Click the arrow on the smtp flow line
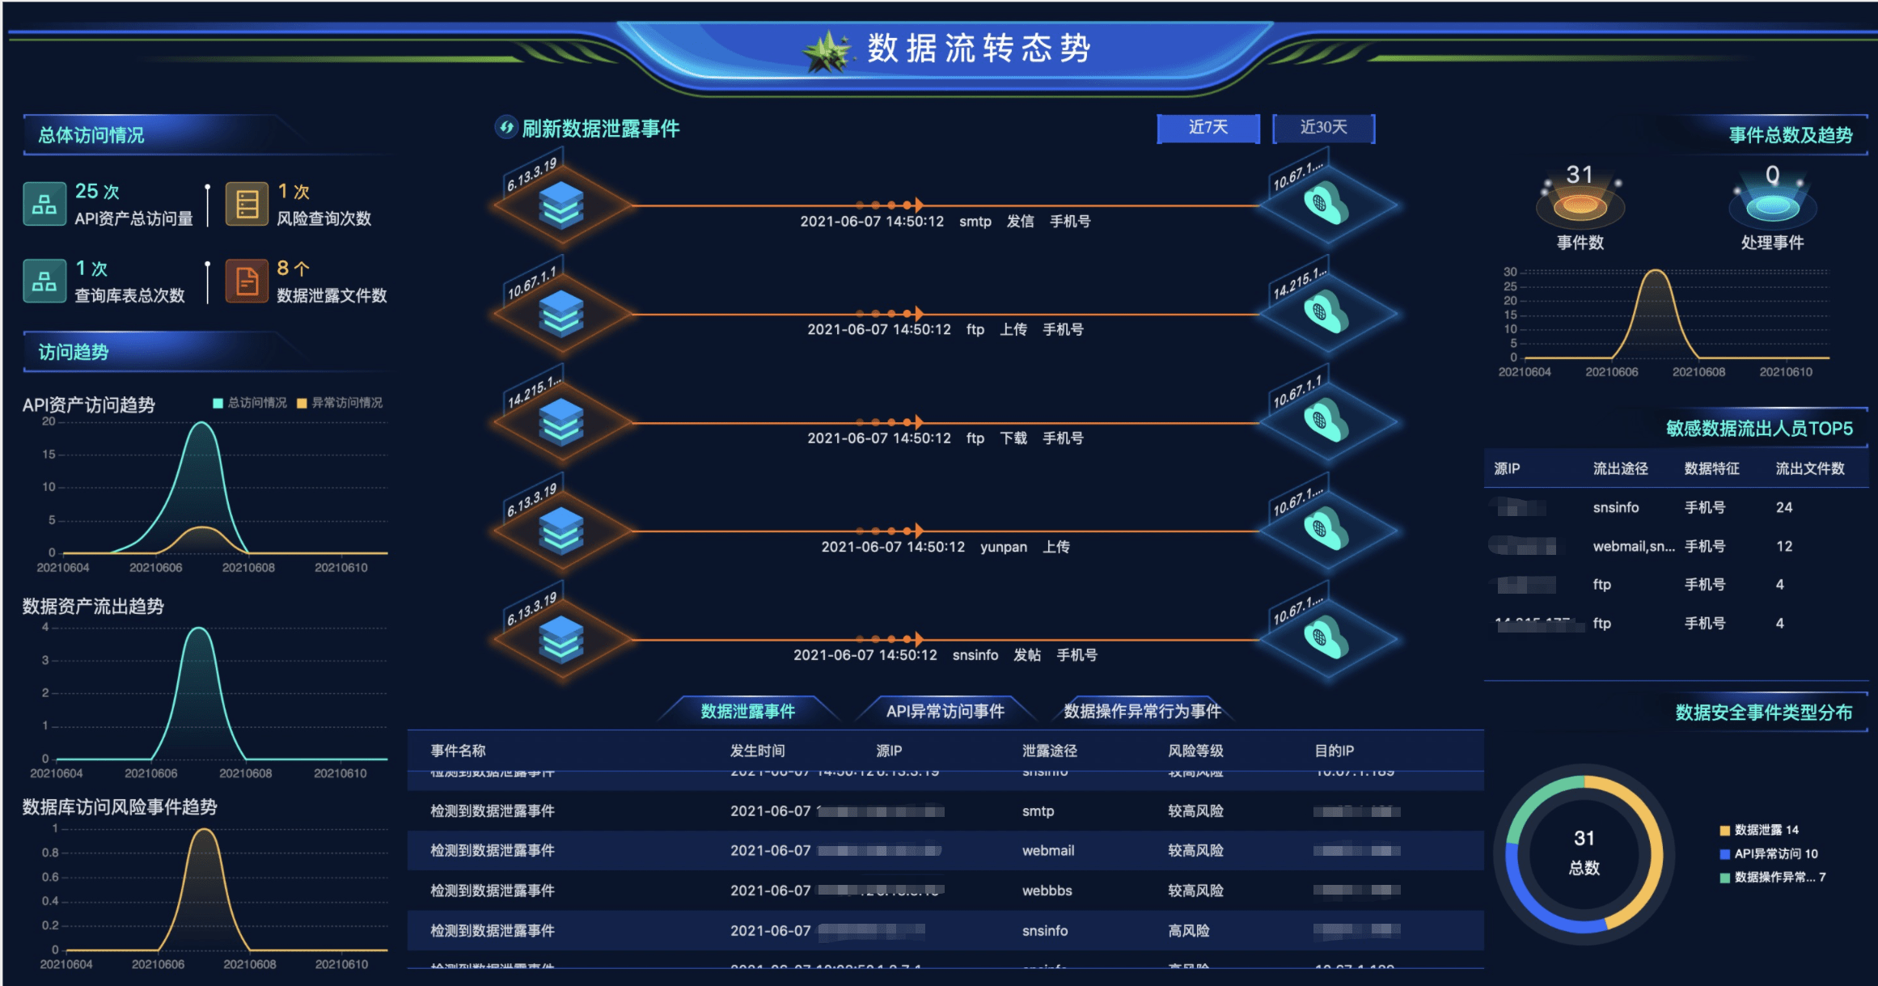 pos(919,205)
